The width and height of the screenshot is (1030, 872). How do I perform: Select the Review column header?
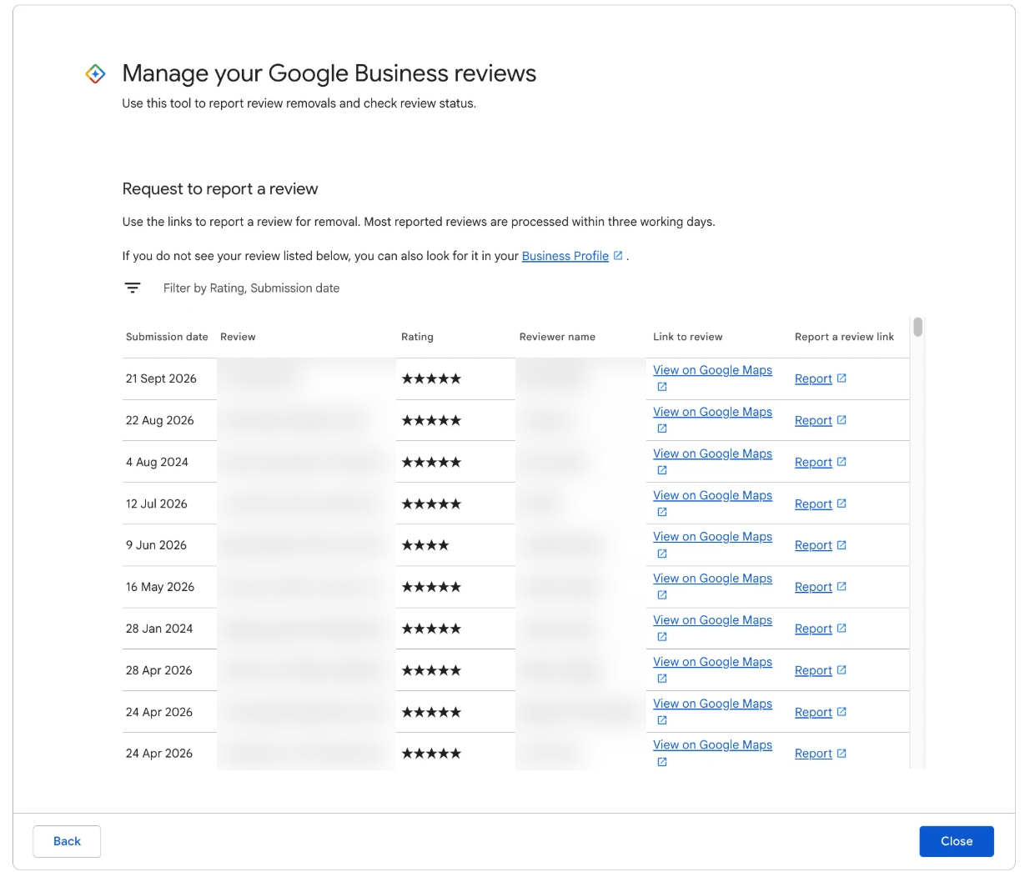click(238, 337)
